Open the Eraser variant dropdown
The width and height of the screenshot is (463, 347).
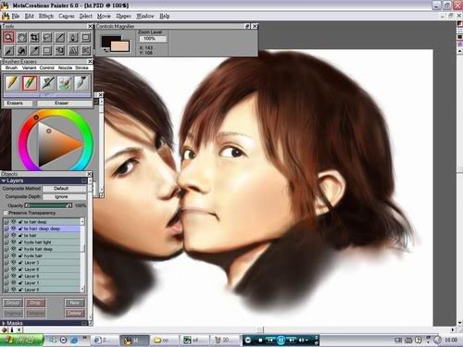point(65,103)
